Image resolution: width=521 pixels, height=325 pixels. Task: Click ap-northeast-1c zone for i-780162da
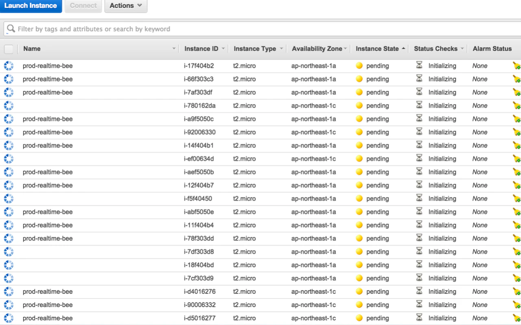(x=313, y=106)
